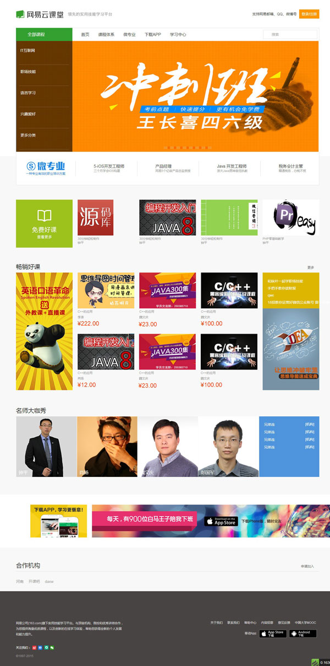Open footer link 内容招募
330x666 pixels.
coord(267,622)
